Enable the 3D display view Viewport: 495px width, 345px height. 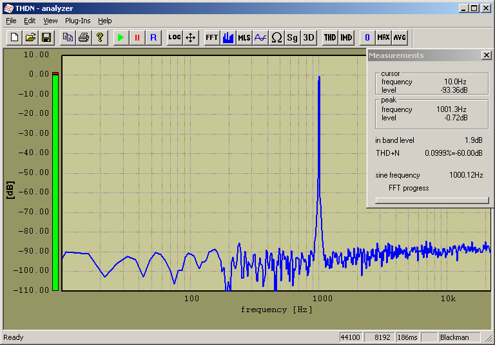tap(309, 37)
